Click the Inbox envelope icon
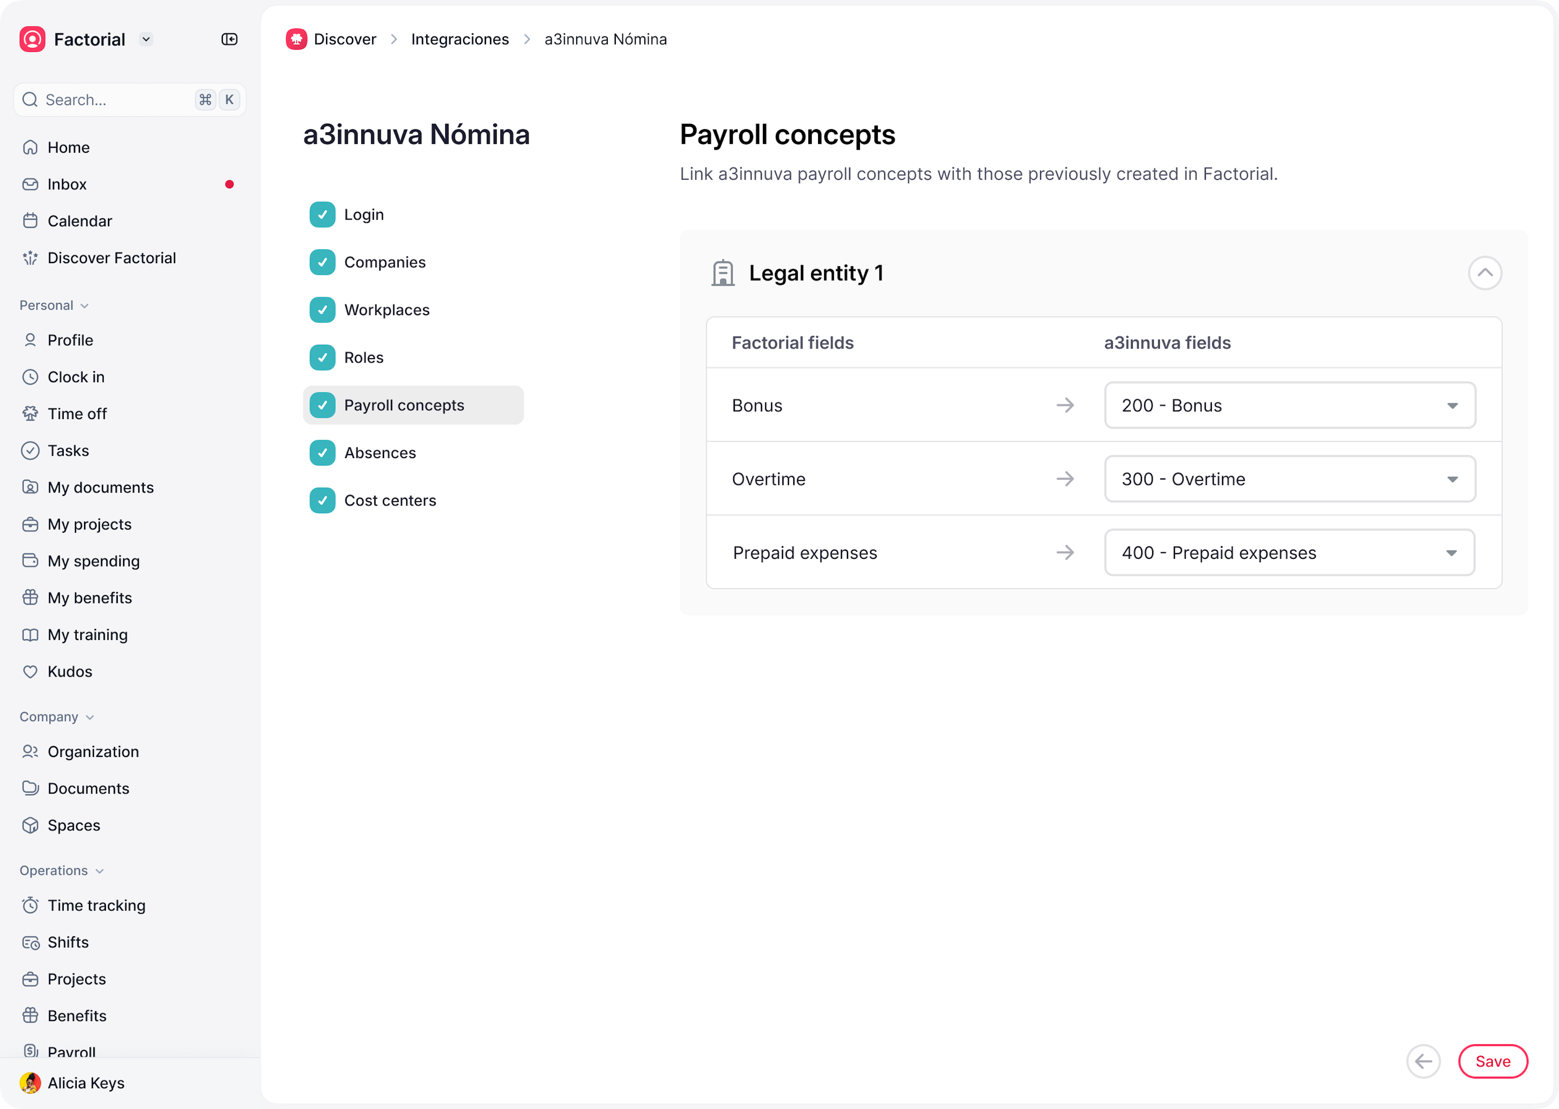The image size is (1559, 1109). tap(30, 184)
